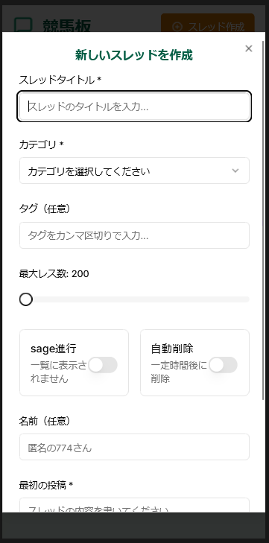Click the 最大レス数 slider handle
Screen dimensions: 269x543
pyautogui.click(x=26, y=299)
